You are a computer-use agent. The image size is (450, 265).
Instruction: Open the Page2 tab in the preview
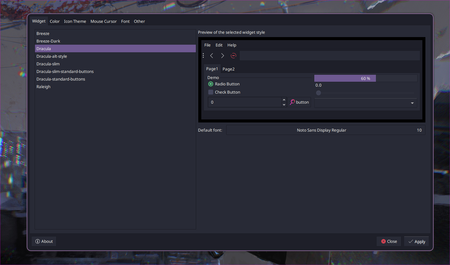coord(228,69)
